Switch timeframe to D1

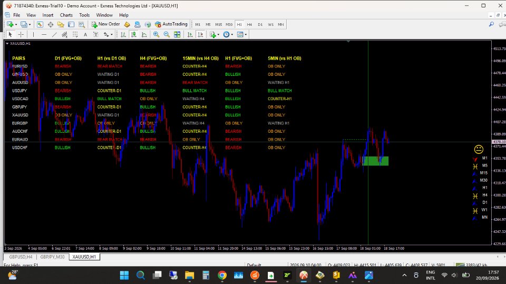click(x=260, y=24)
